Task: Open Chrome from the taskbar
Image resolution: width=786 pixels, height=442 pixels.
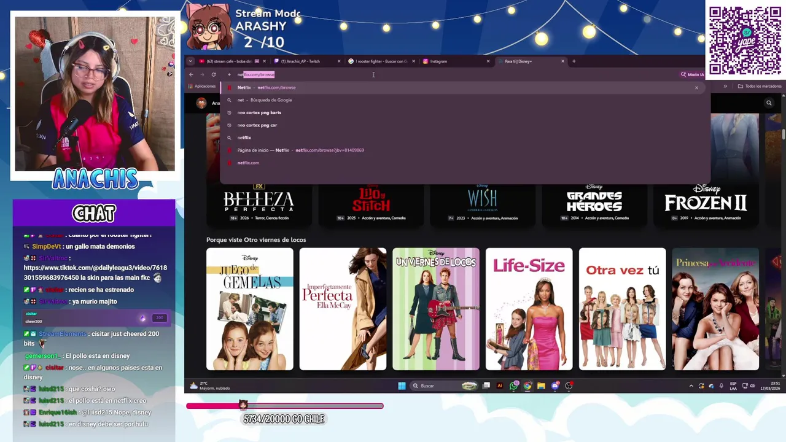Action: 527,386
